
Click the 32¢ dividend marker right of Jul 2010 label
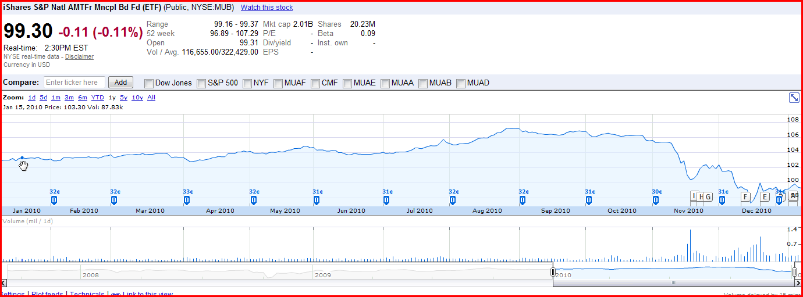453,200
